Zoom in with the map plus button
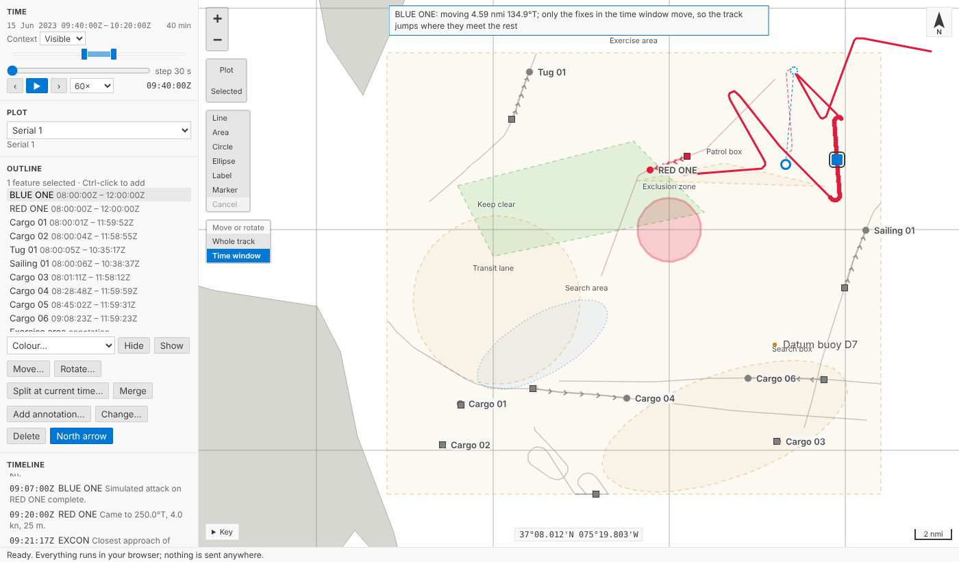The width and height of the screenshot is (959, 562). pyautogui.click(x=217, y=19)
